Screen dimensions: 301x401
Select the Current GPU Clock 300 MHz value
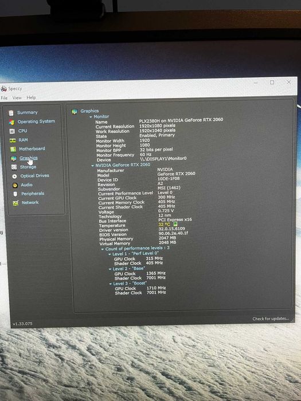(x=166, y=197)
